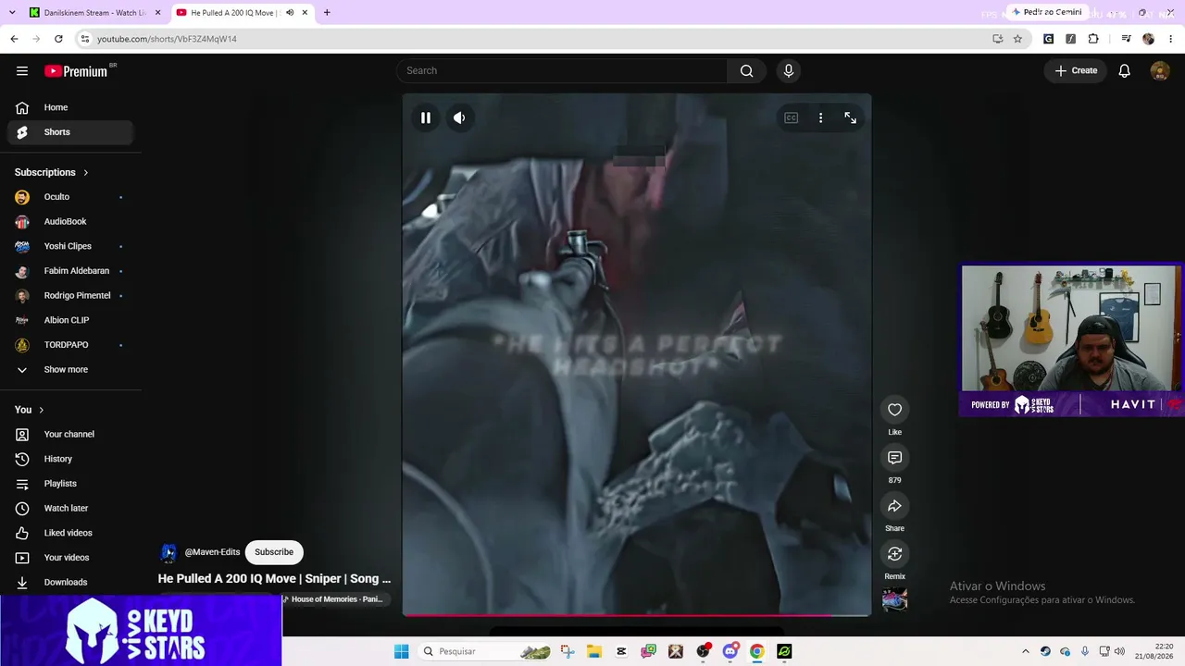Open Your videos in the sidebar
This screenshot has width=1185, height=666.
[70, 558]
